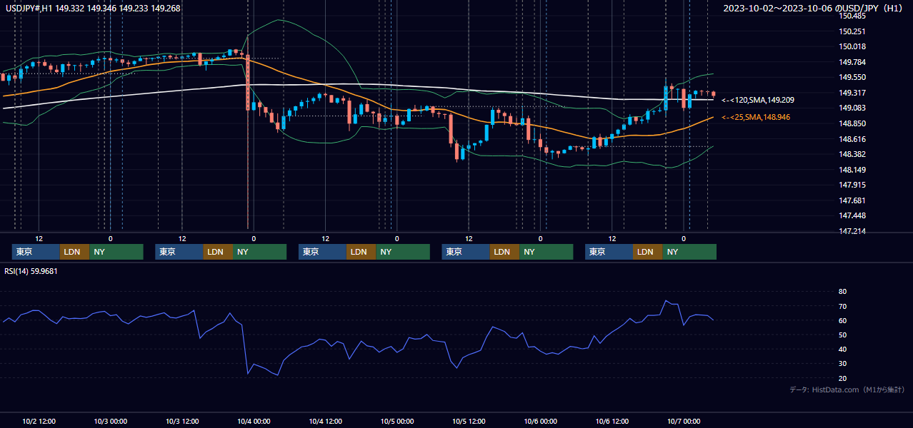This screenshot has width=913, height=428.
Task: Click the NY session block for 10/4
Action: (403, 252)
